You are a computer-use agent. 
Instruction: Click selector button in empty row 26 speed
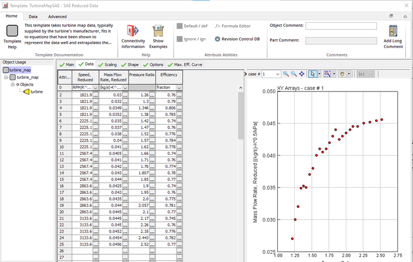[x=96, y=251]
